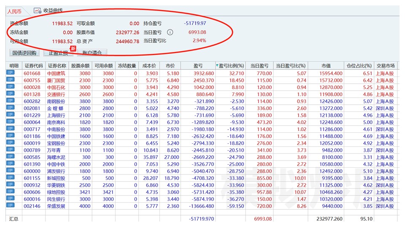The width and height of the screenshot is (405, 227).
Task: Sort by 盈亏比例(%) column header
Action: tap(231, 66)
